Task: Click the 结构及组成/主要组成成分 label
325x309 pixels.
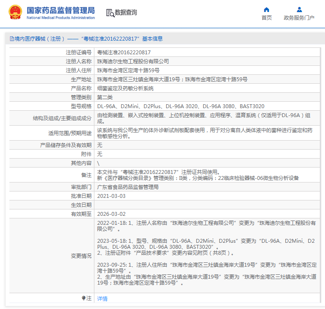Action: coord(62,118)
